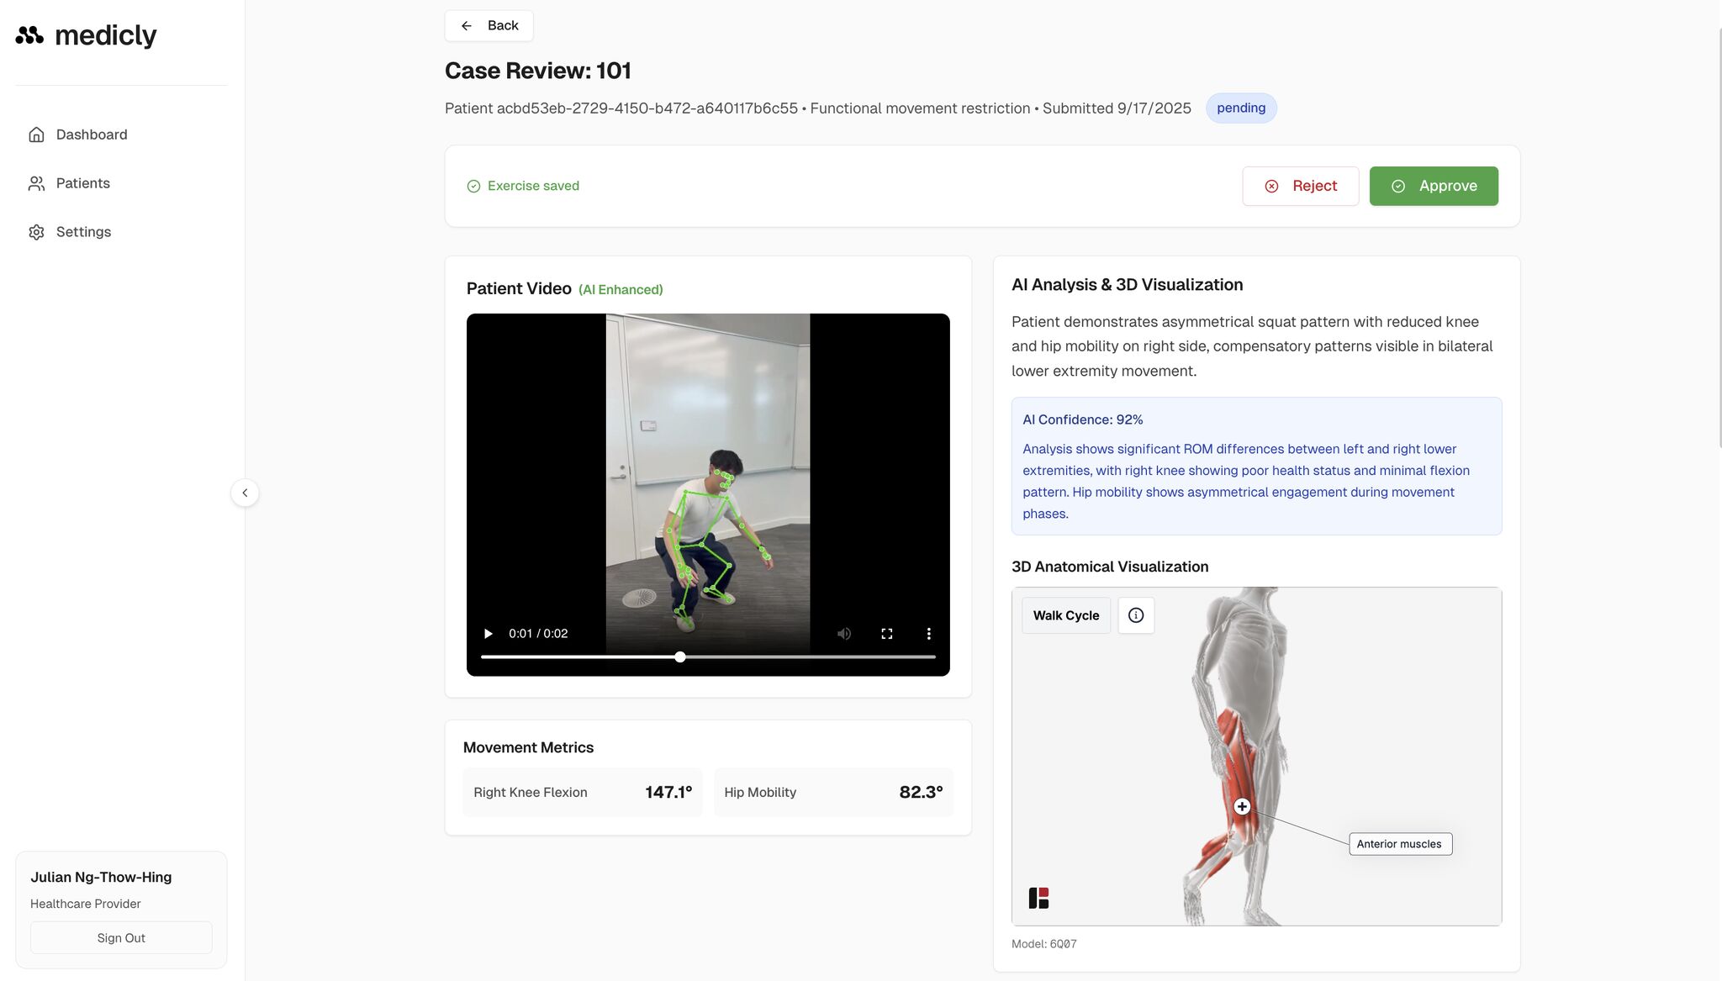The width and height of the screenshot is (1722, 981).
Task: Play the patient video
Action: point(488,634)
